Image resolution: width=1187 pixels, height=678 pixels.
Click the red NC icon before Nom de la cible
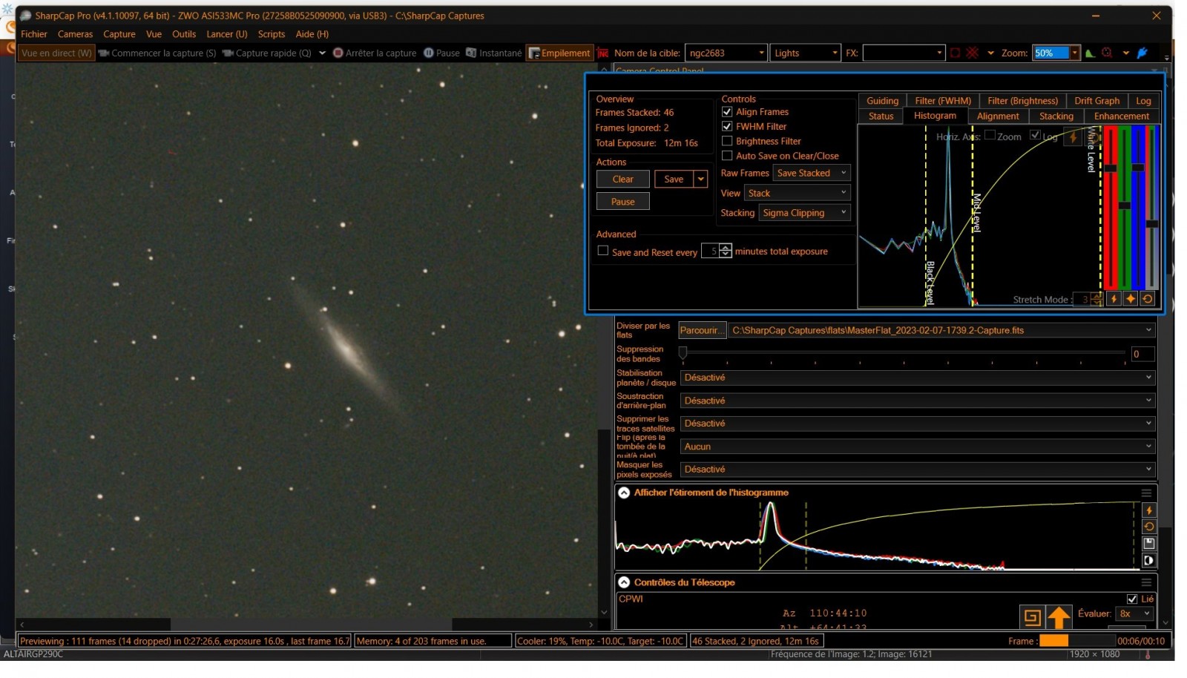603,53
